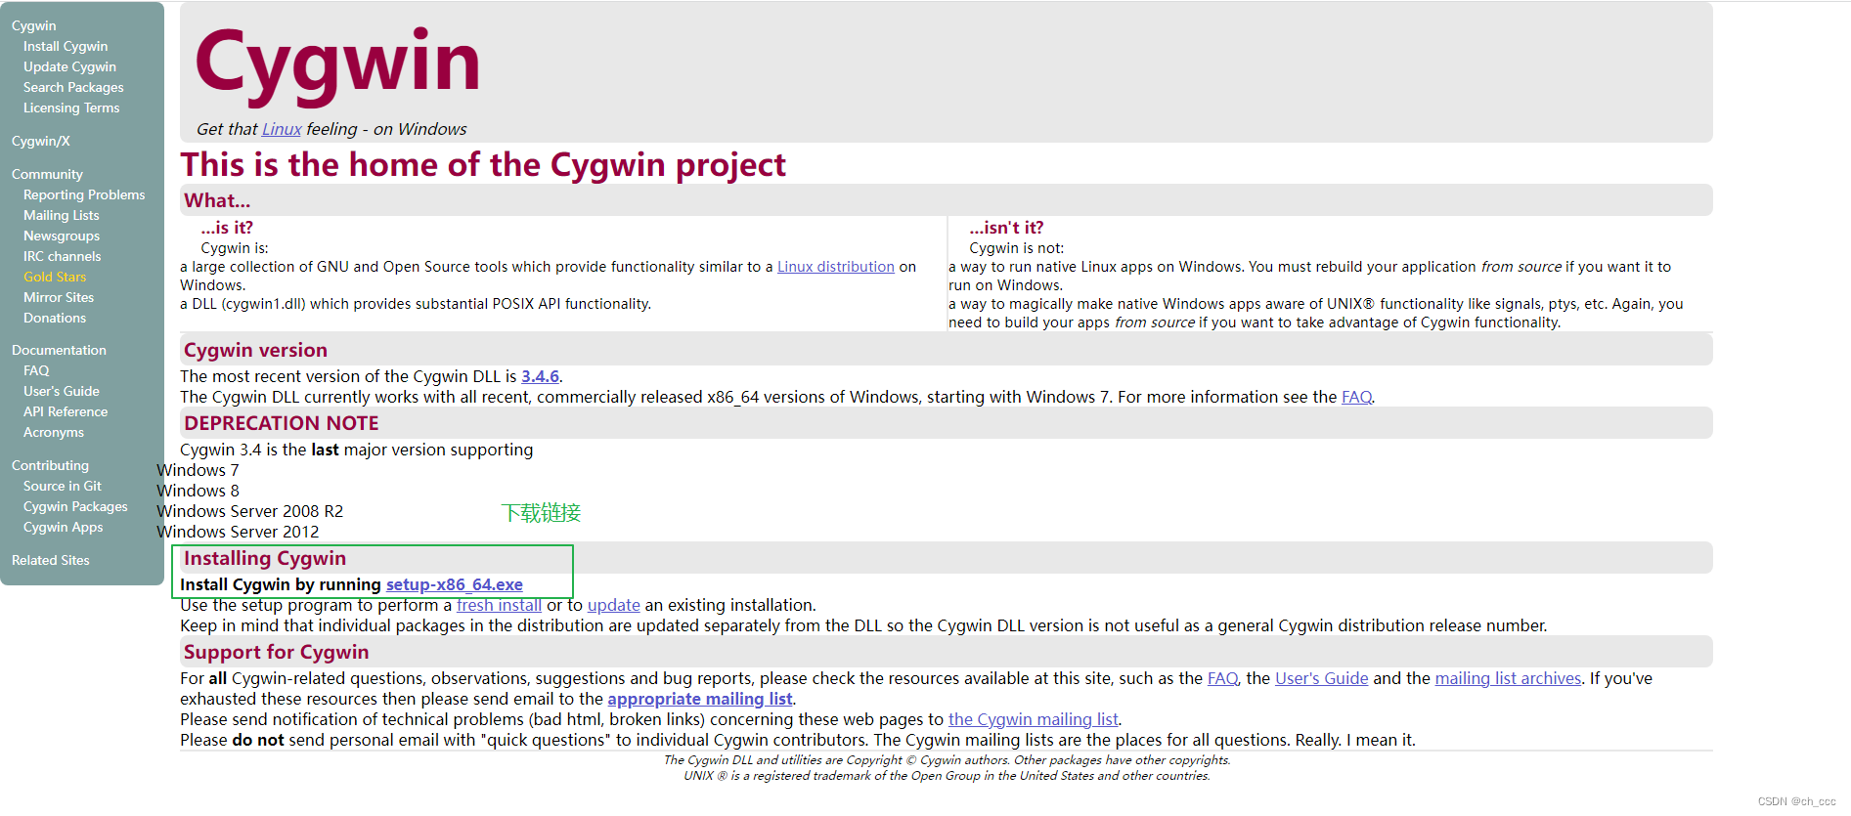The image size is (1851, 816).
Task: Open Donations sidebar link
Action: point(55,318)
